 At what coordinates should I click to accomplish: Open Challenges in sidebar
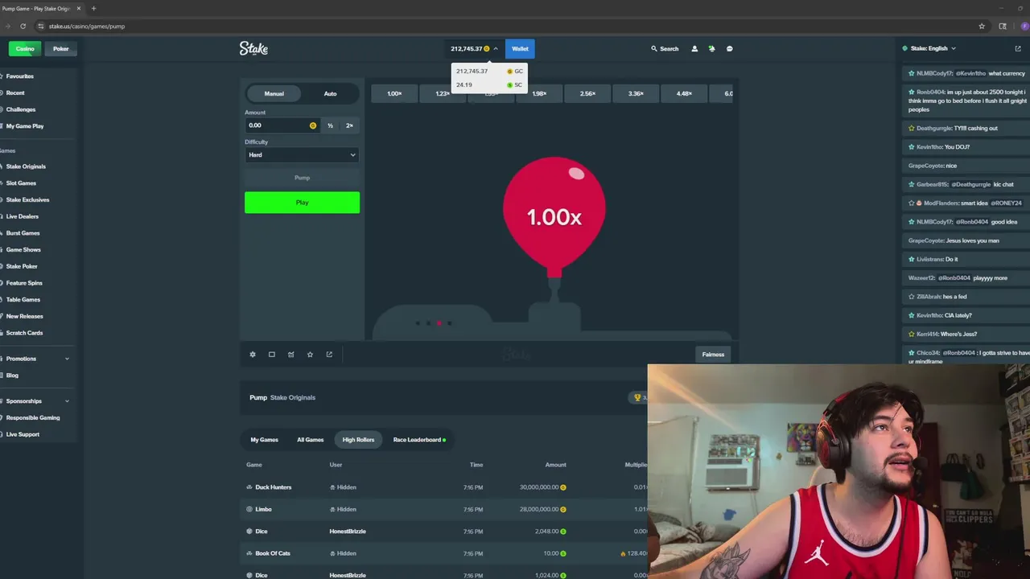click(x=21, y=109)
